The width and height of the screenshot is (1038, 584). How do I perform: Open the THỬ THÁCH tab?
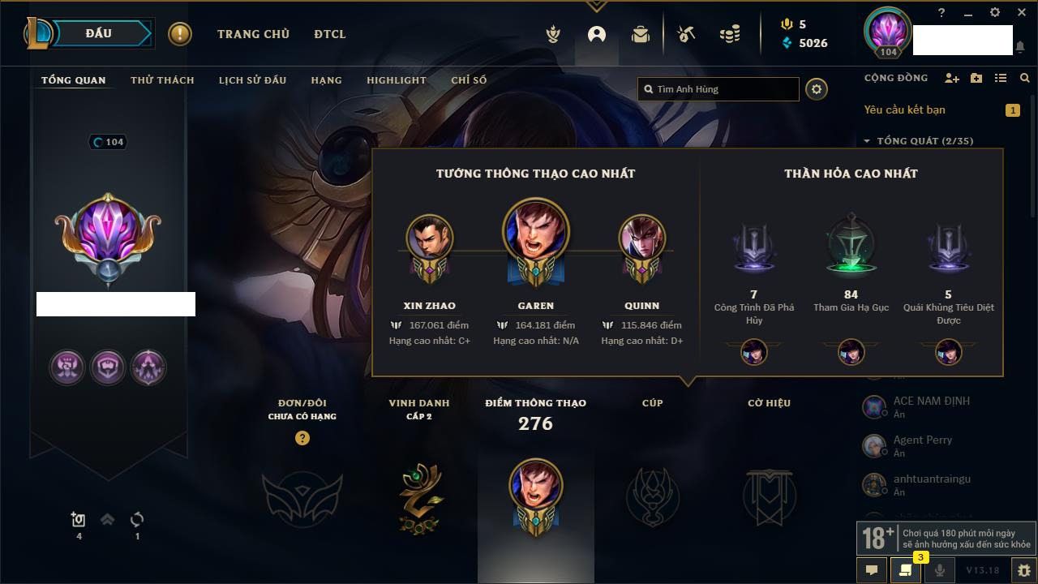162,80
